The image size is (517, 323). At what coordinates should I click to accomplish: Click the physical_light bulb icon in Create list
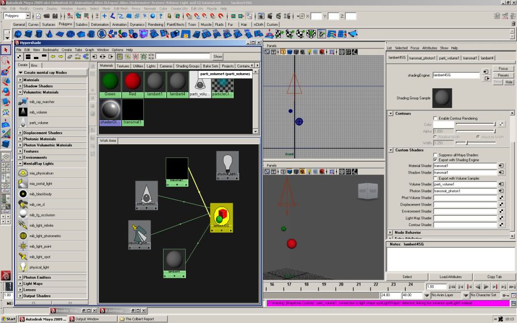[23, 267]
